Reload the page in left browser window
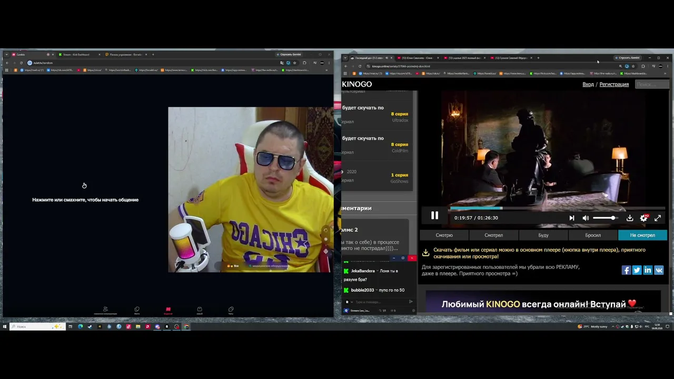Viewport: 674px width, 379px height. (21, 63)
